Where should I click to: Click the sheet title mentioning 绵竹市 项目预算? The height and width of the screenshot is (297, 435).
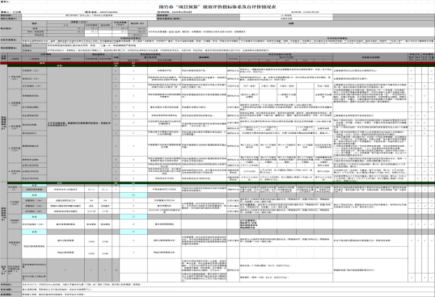tap(217, 7)
